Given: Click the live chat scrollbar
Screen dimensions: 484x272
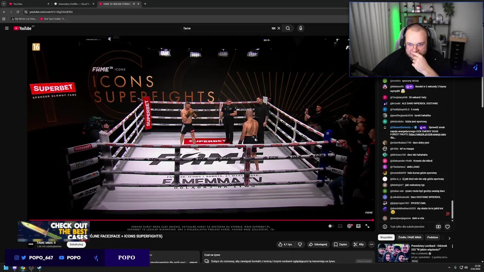Looking at the screenshot, I should (x=452, y=209).
